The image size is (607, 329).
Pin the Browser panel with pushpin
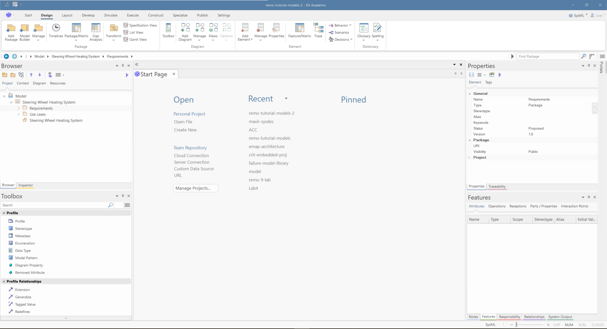coord(123,66)
